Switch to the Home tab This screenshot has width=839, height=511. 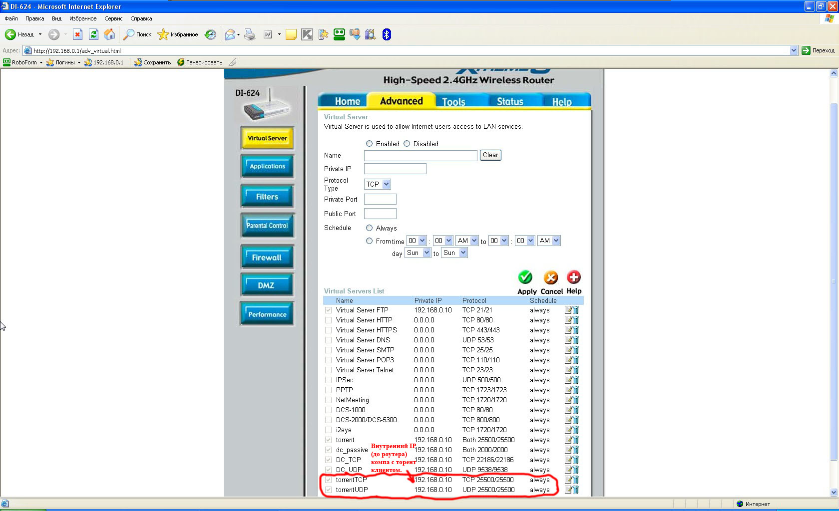coord(347,101)
